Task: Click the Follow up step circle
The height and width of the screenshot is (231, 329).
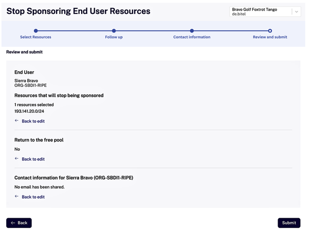Action: tap(114, 31)
